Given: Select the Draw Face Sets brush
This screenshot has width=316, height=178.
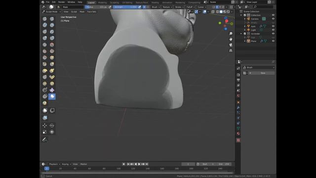Looking at the screenshot, I should pyautogui.click(x=45, y=103).
